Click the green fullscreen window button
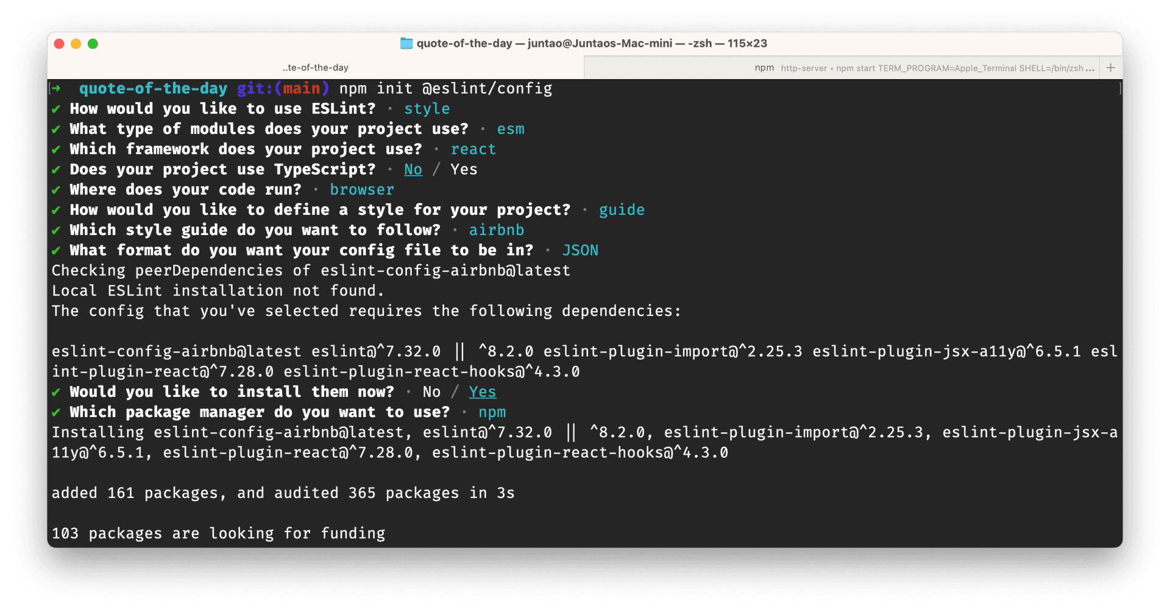Screen dimensions: 1170x610 tap(93, 44)
